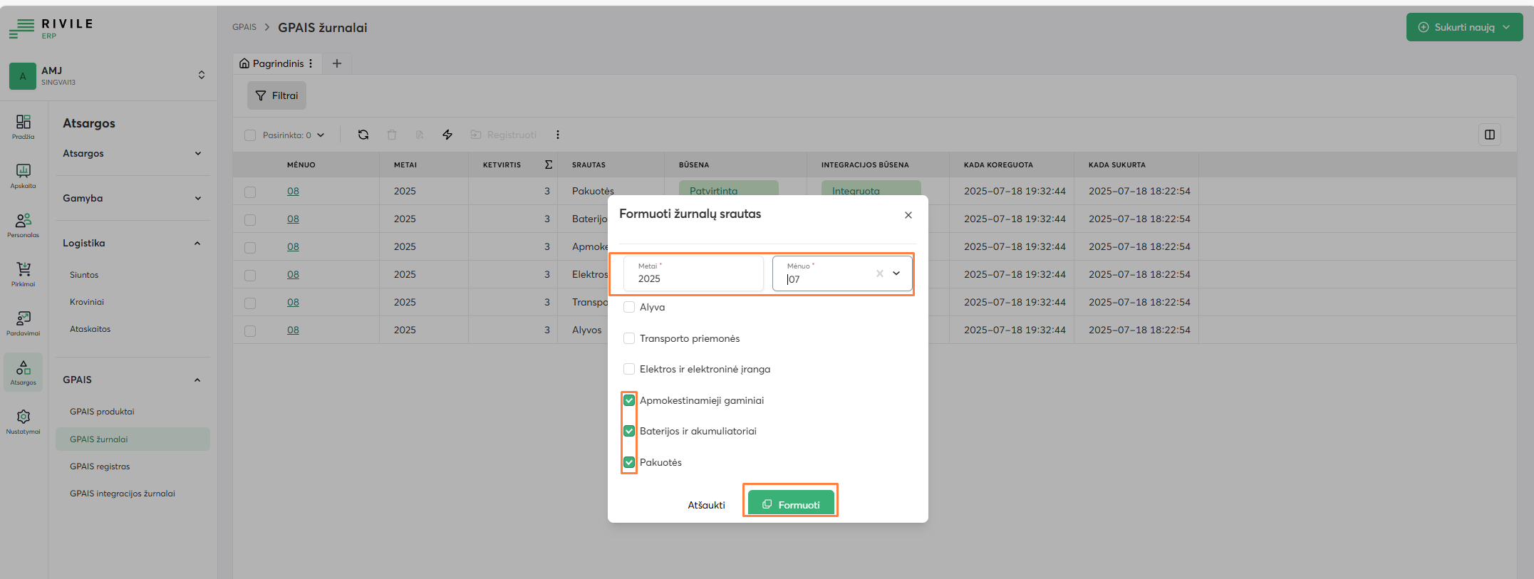Enable the Alyva checkbox
The width and height of the screenshot is (1534, 579).
(629, 307)
